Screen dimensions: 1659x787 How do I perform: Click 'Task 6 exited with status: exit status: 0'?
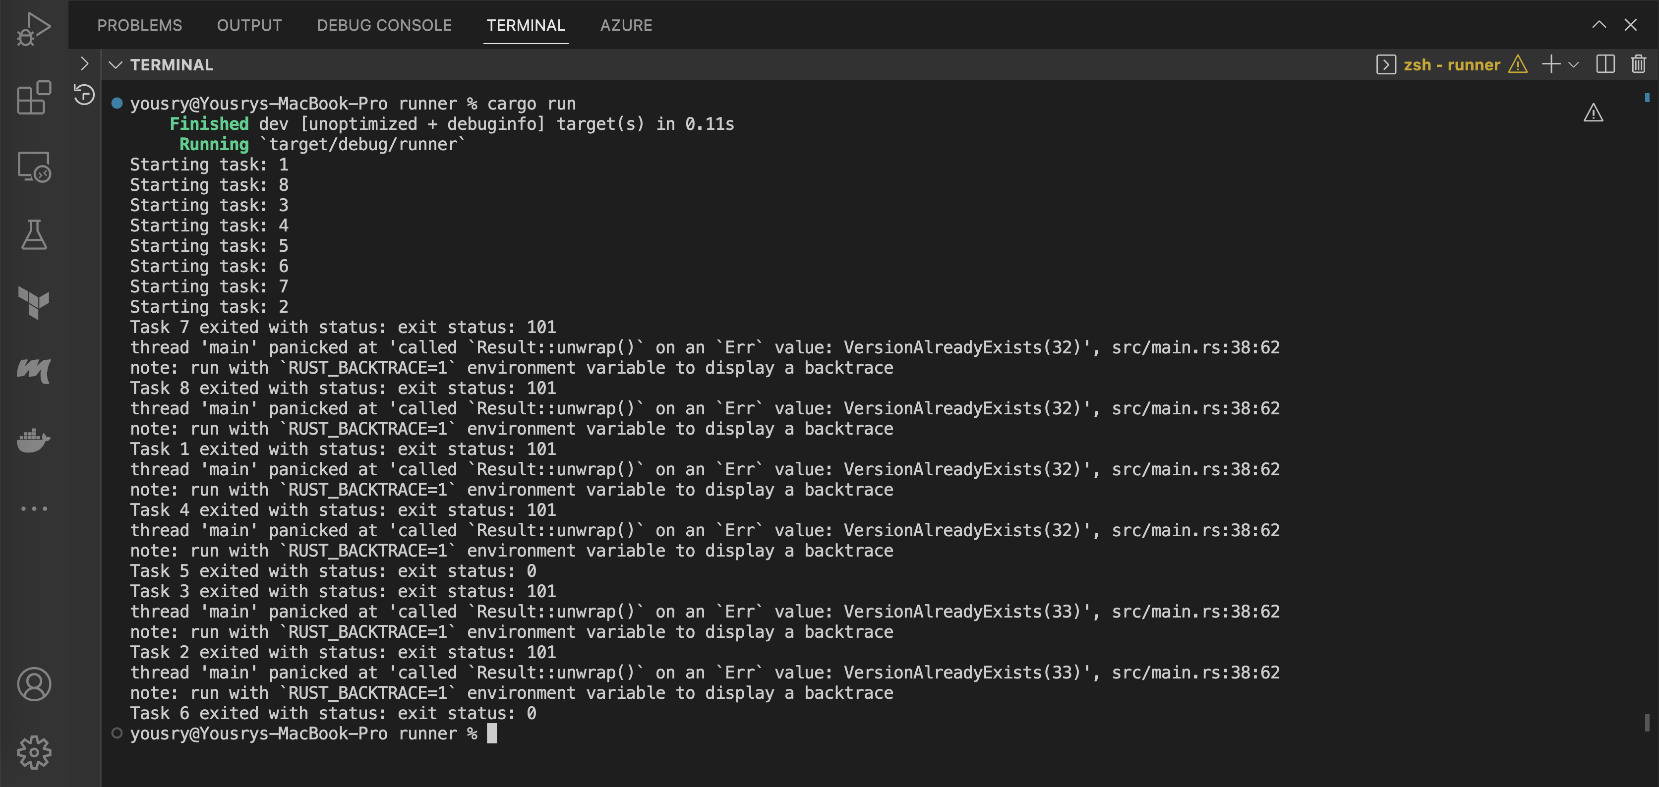pyautogui.click(x=333, y=713)
